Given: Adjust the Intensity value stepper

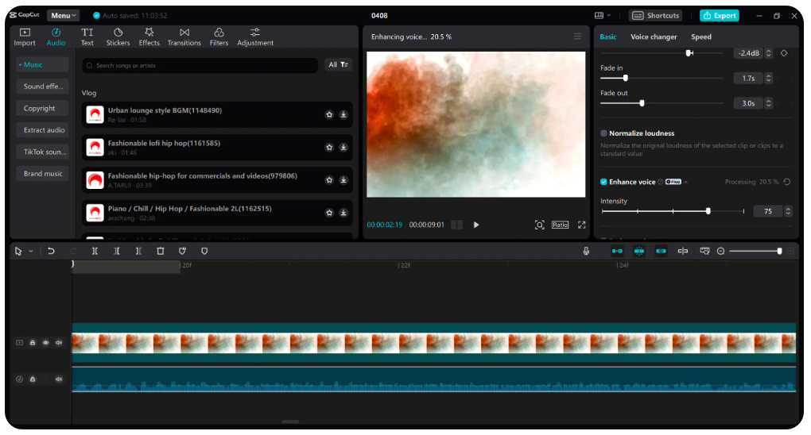Looking at the screenshot, I should 788,211.
